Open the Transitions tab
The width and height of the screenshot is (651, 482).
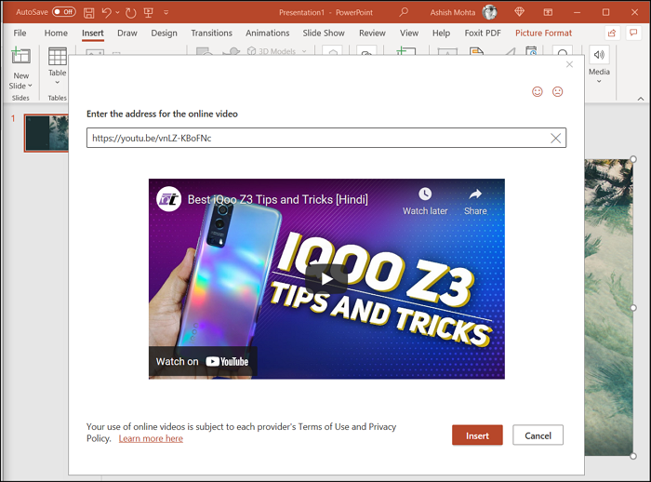(211, 33)
